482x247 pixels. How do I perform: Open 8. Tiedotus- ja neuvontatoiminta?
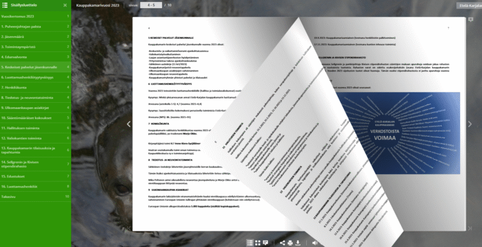click(36, 97)
